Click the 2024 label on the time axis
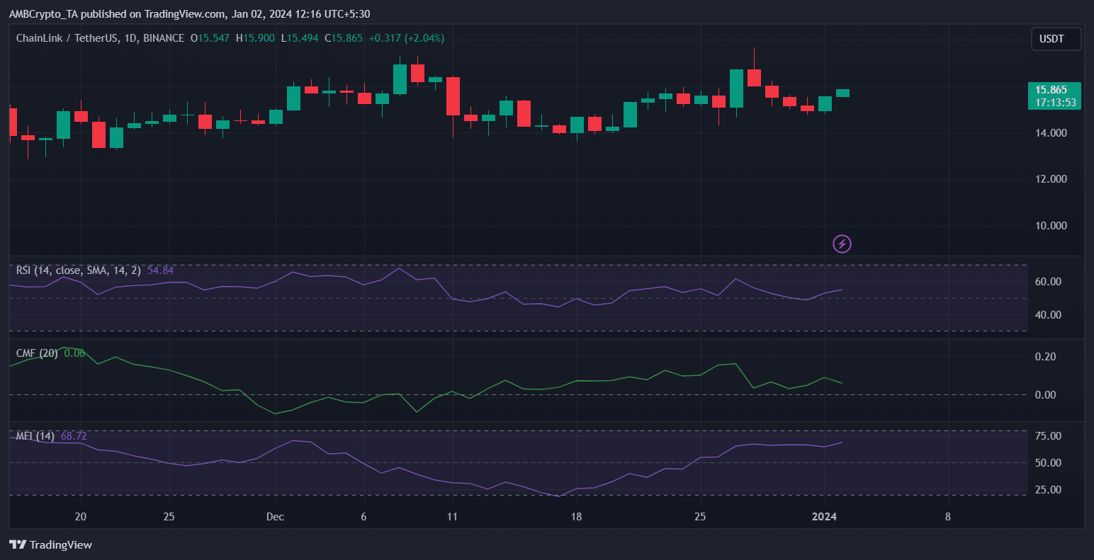The image size is (1094, 560). tap(824, 517)
